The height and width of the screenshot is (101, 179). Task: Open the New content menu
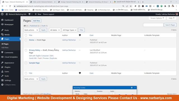tap(38, 14)
